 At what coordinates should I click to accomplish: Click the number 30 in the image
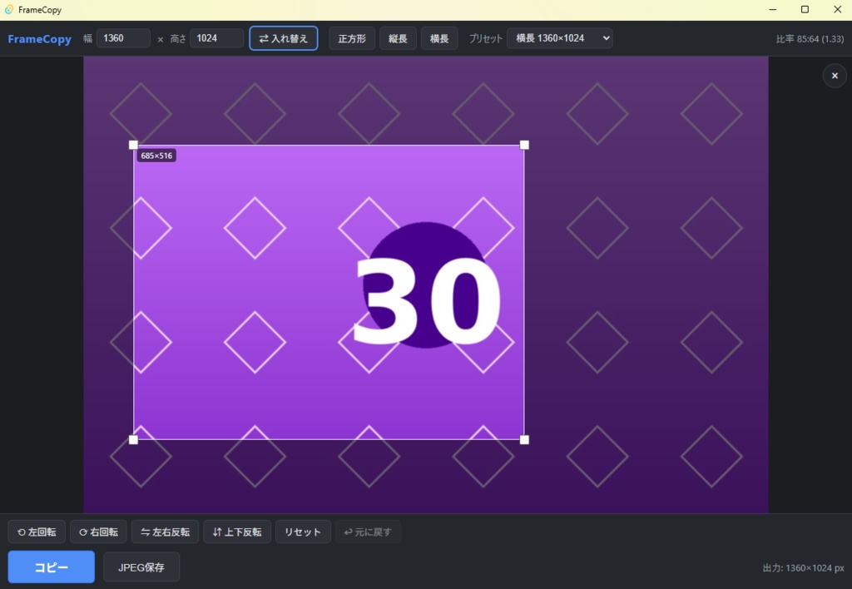pos(427,301)
